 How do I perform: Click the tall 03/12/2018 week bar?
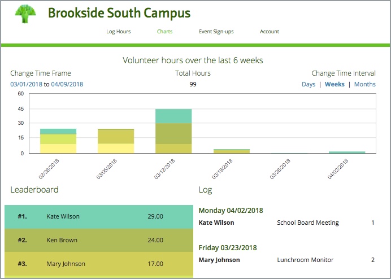(173, 131)
